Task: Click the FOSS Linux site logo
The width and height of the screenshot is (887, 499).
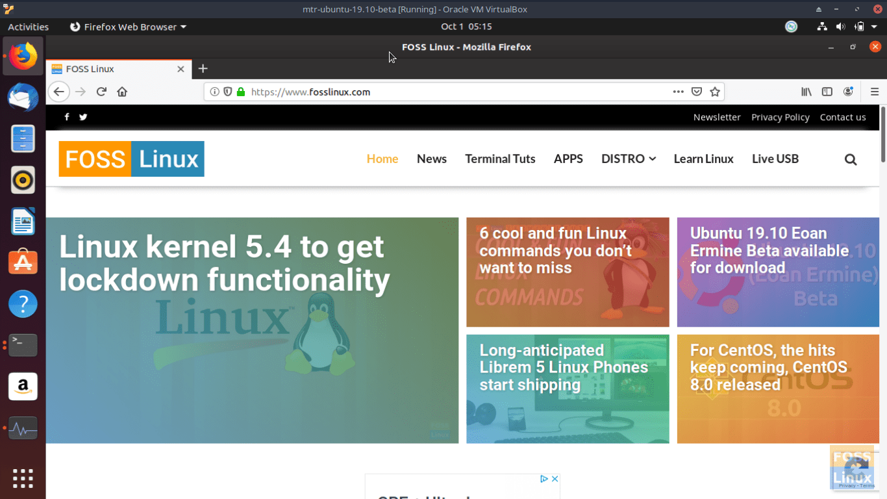Action: coord(132,159)
